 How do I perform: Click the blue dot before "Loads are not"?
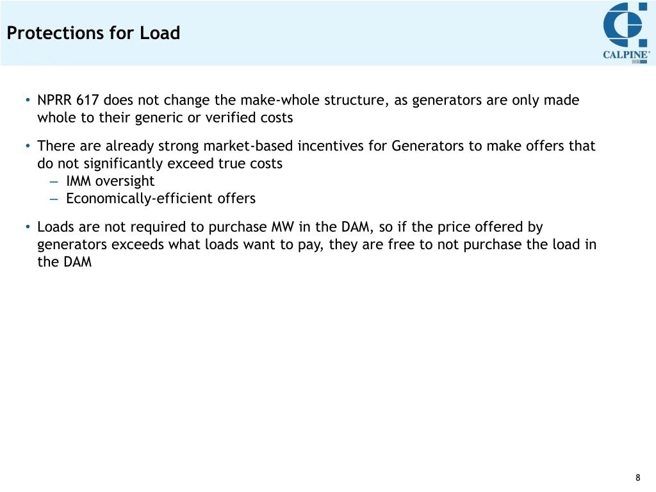(x=28, y=227)
